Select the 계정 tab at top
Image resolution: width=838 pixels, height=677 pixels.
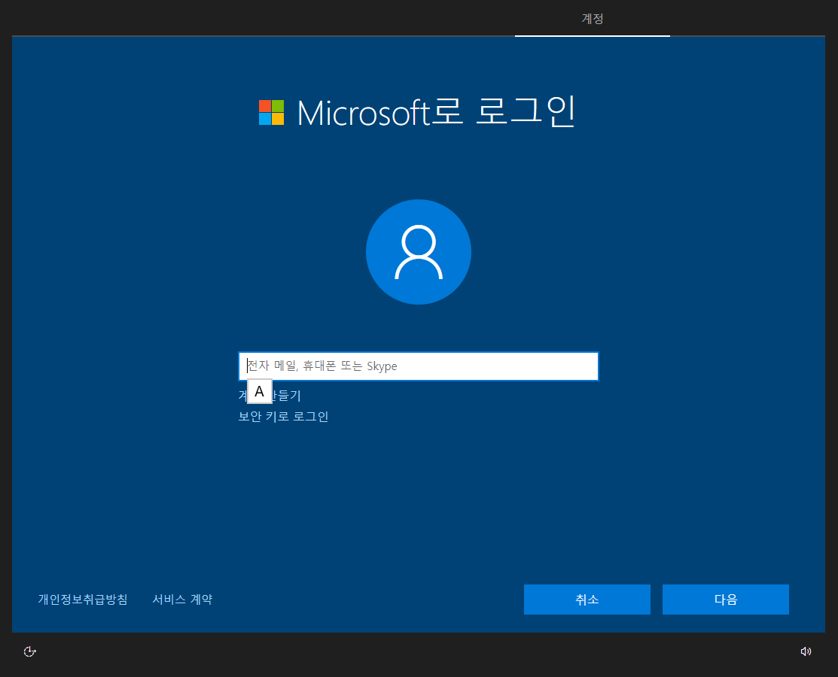pyautogui.click(x=592, y=19)
